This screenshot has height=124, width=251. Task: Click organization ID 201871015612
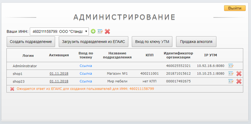pos(178,74)
